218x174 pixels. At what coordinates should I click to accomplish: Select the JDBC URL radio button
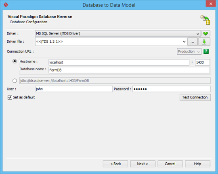tap(15, 80)
